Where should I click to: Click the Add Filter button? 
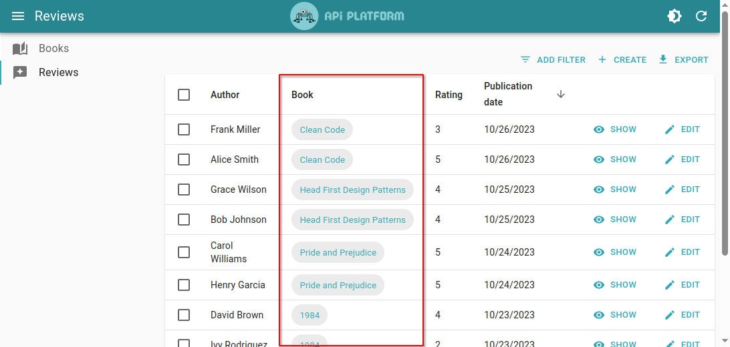click(x=553, y=59)
